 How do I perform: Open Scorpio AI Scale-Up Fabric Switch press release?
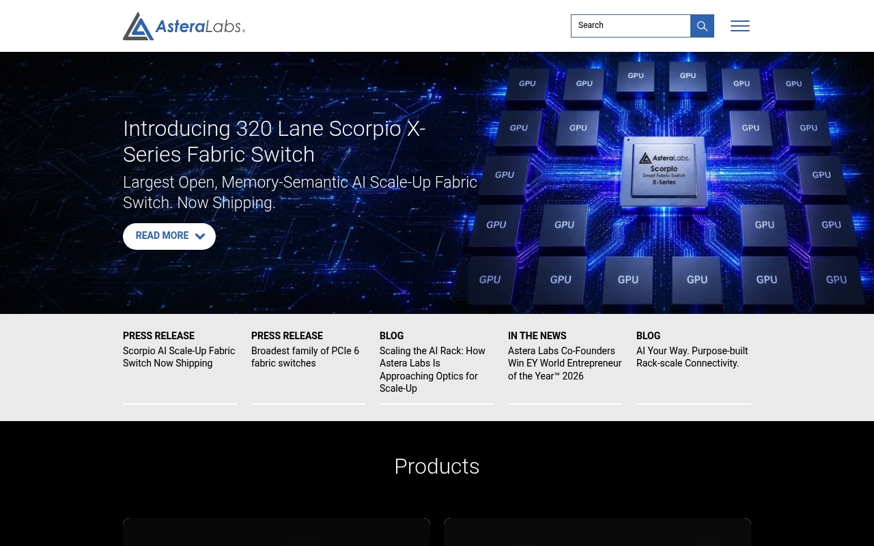point(180,357)
